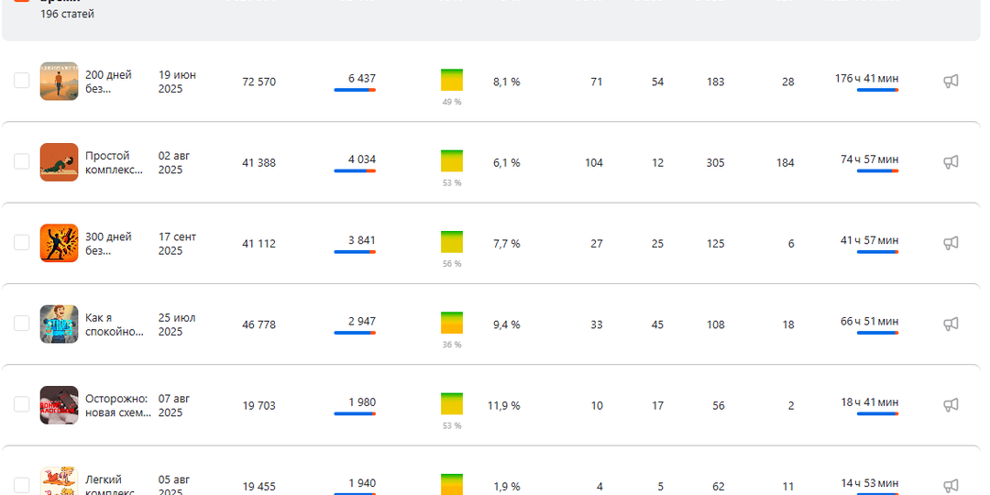
Task: Click megaphone icon in Легкий комплекс row
Action: point(951,486)
